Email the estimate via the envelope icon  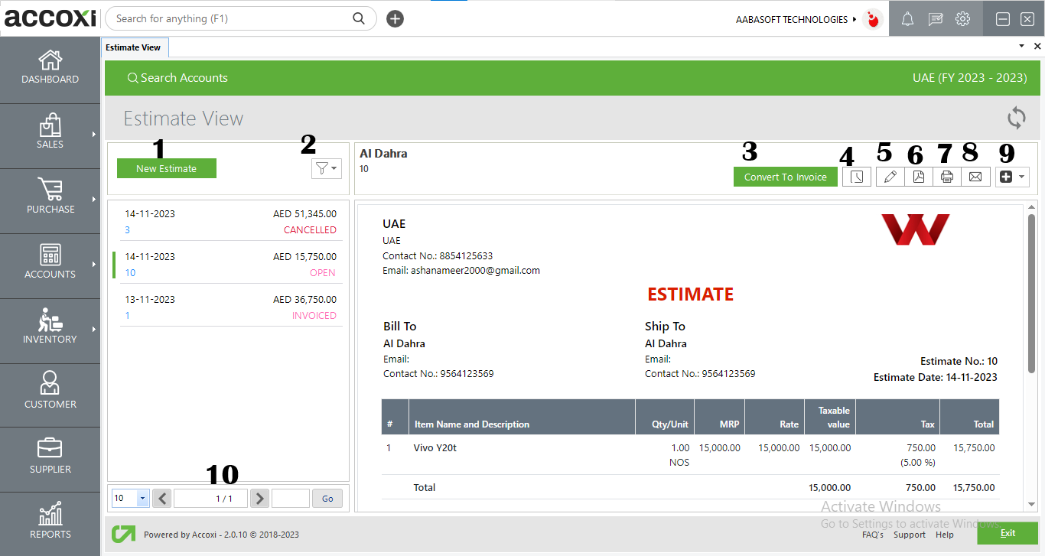click(x=975, y=177)
